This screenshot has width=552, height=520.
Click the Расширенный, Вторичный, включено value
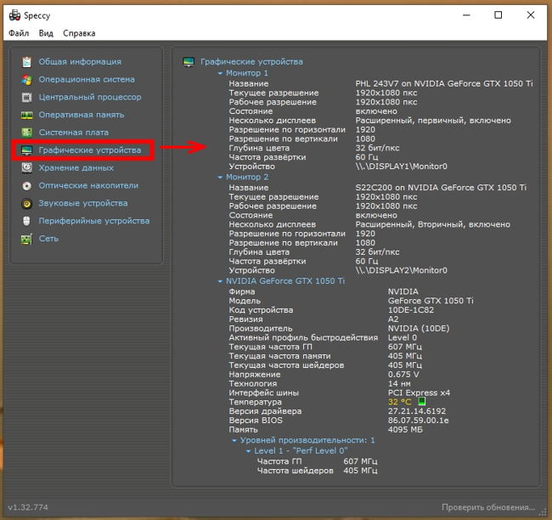coord(432,224)
